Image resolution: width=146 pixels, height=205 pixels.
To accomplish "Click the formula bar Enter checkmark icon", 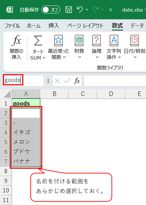I will coord(67,81).
